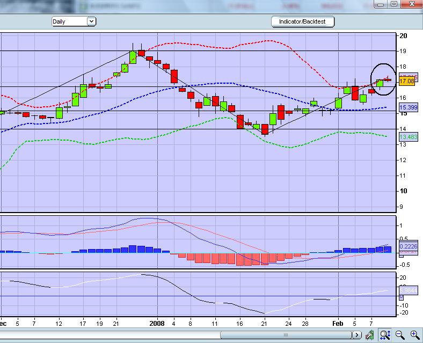Close the window with the red X
The width and height of the screenshot is (423, 343).
coord(412,4)
